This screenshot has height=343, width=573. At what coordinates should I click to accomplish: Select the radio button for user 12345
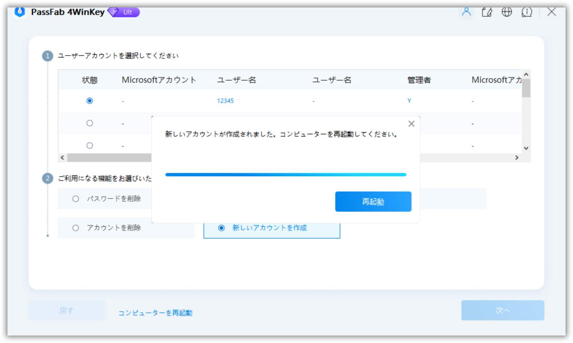(89, 101)
